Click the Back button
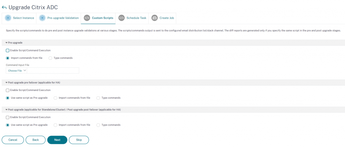Viewport: 345px width, 147px height. click(x=36, y=140)
